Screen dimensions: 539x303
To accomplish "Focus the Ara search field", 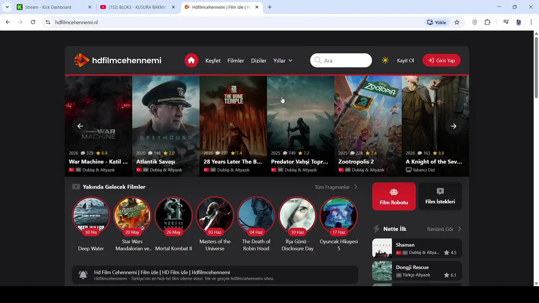I will pyautogui.click(x=341, y=61).
